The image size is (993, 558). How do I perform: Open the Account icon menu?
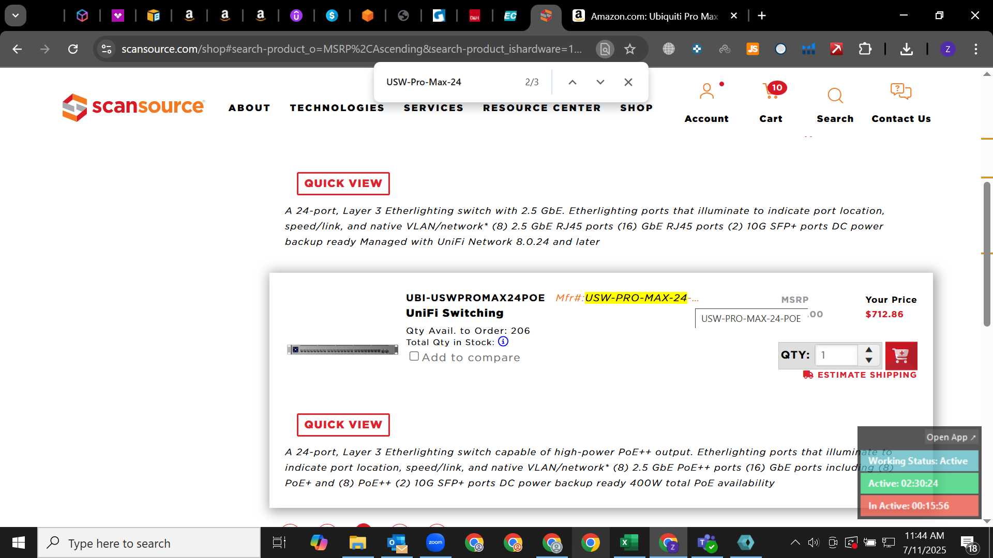tap(706, 92)
